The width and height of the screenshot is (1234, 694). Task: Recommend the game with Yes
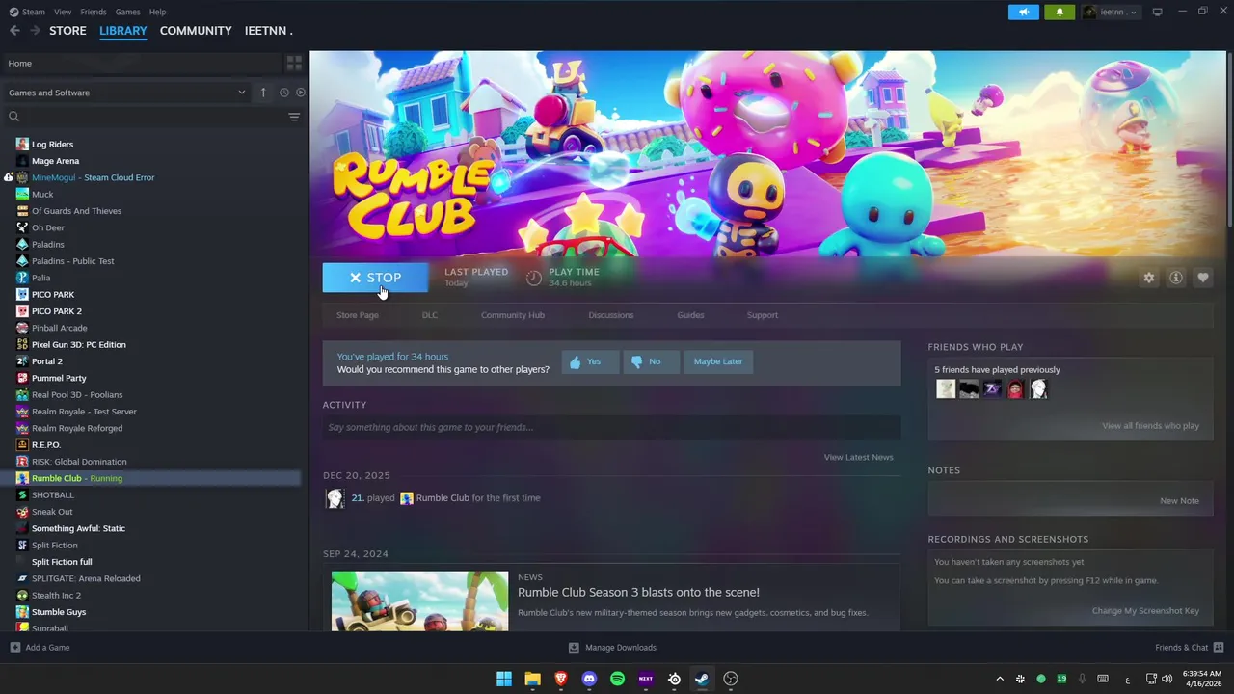[590, 361]
